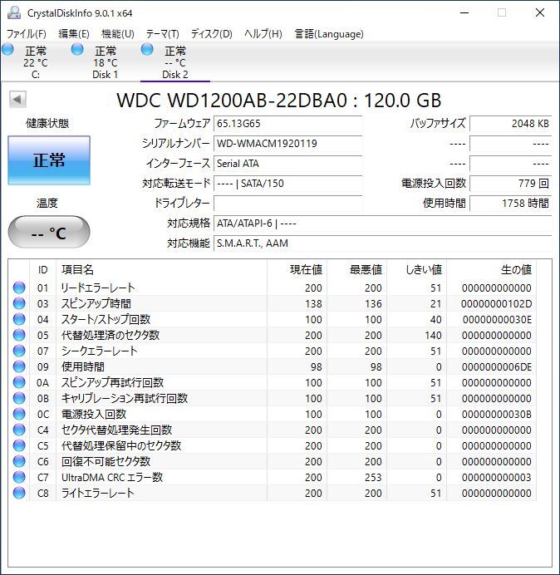Viewport: 560px width, 575px height.
Task: Click the features field S.M.A.R.T., AAM
Action: click(382, 243)
